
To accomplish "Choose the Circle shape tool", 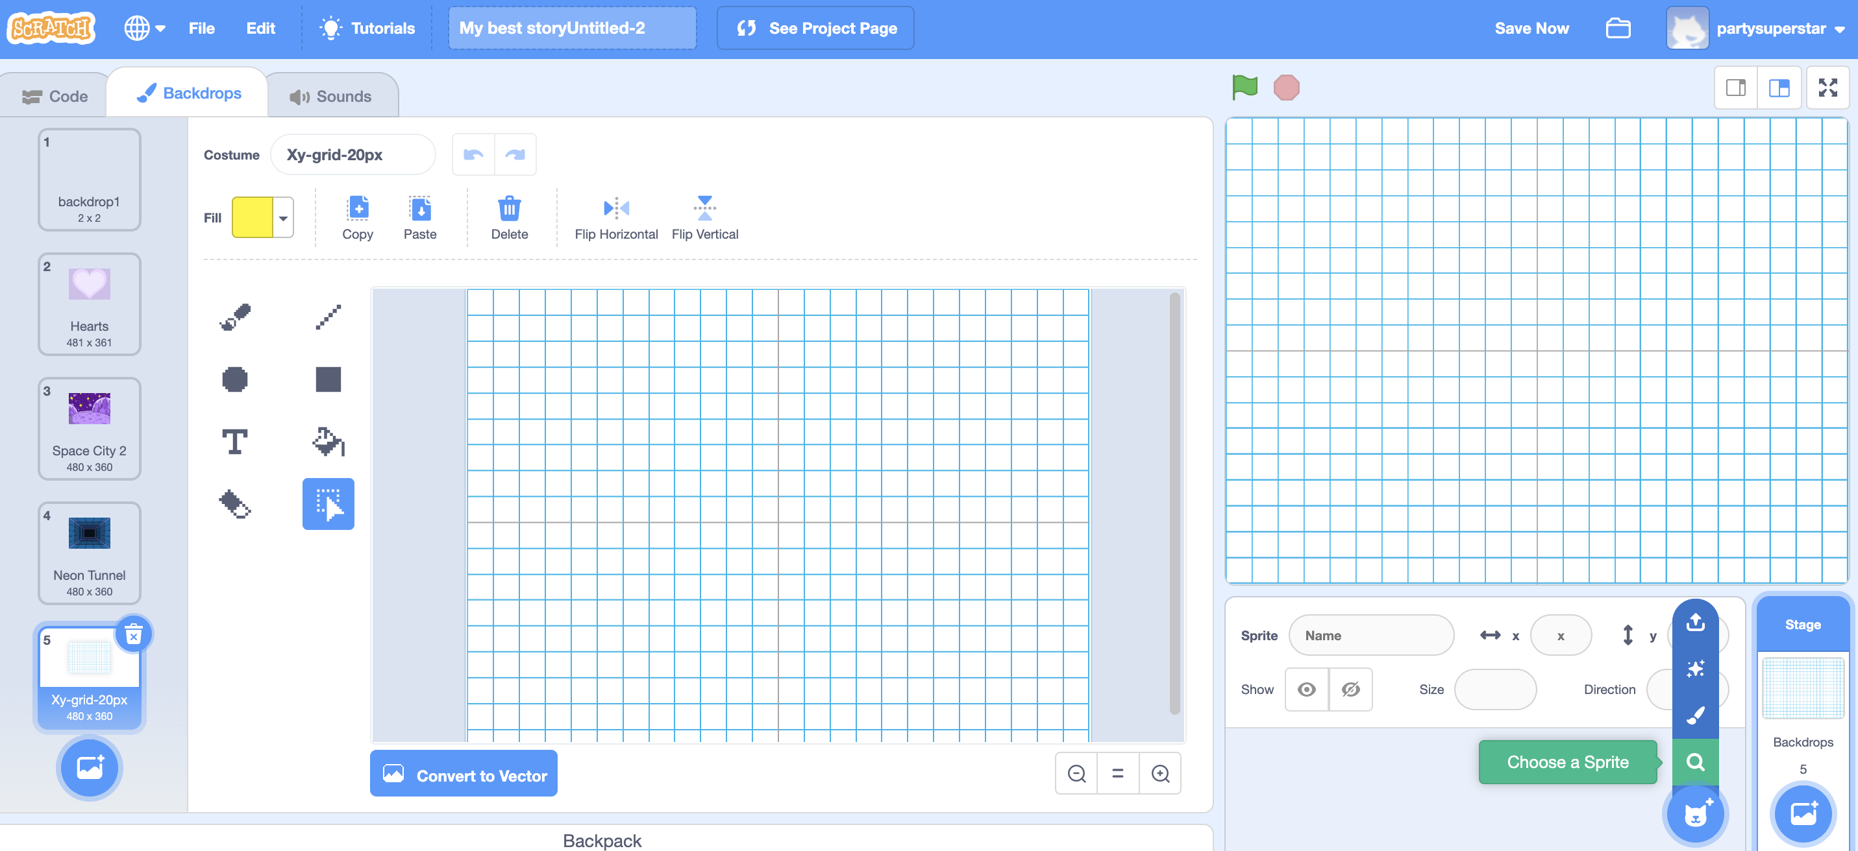I will 235,379.
